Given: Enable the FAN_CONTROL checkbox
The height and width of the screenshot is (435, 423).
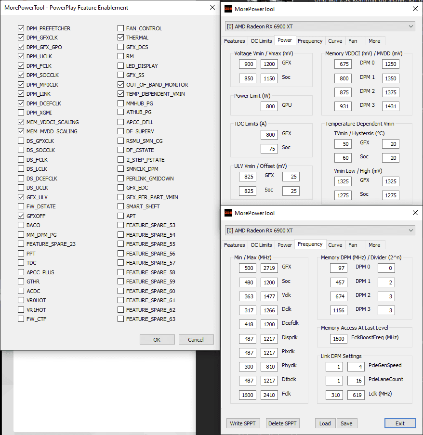Looking at the screenshot, I should point(120,28).
